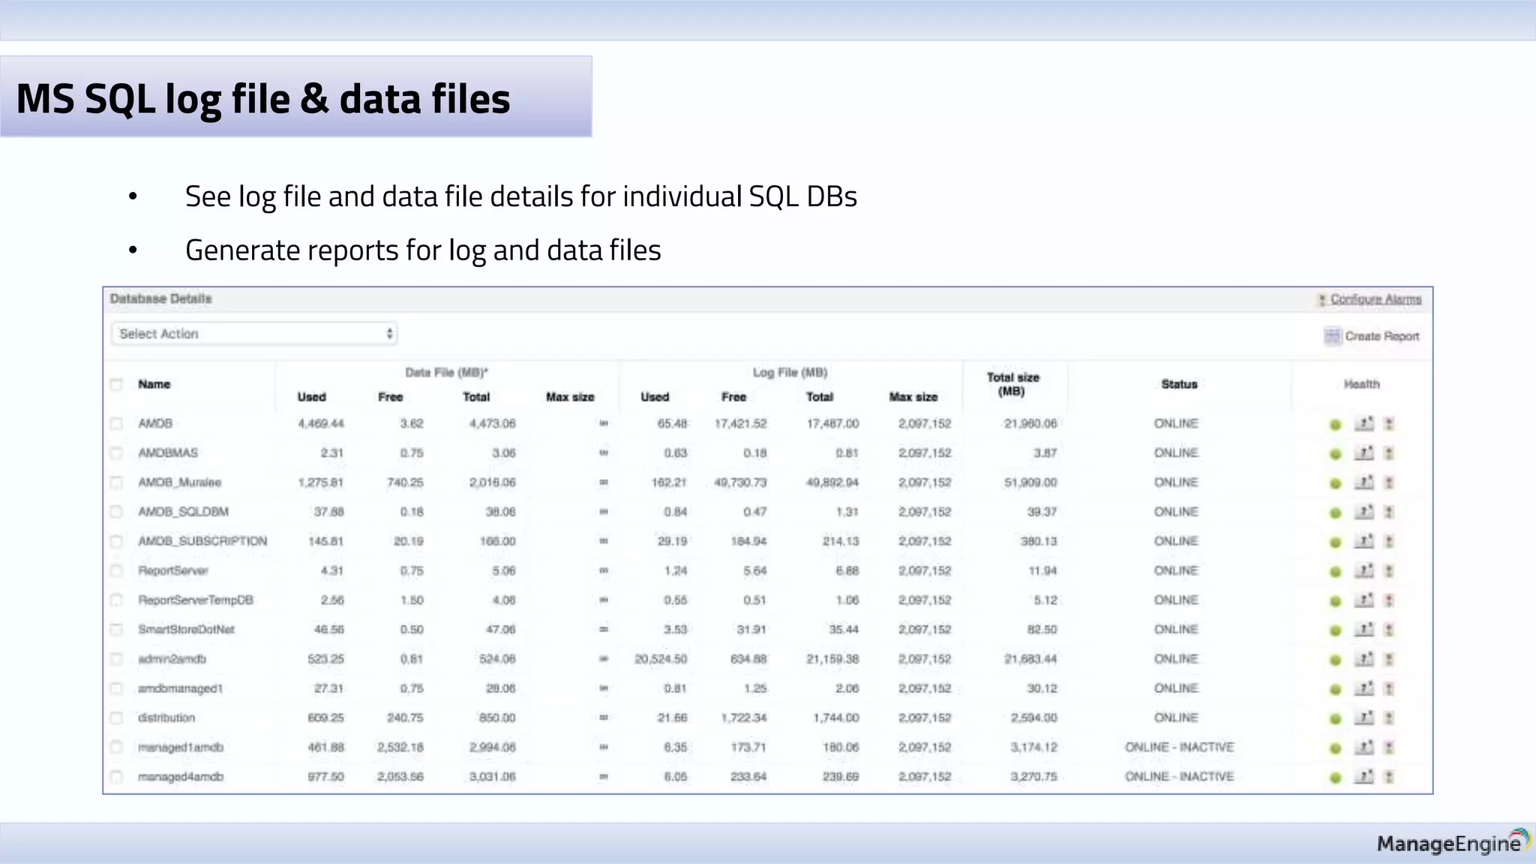Open the history report icon for admin2amdb
1536x864 pixels.
coord(1364,659)
